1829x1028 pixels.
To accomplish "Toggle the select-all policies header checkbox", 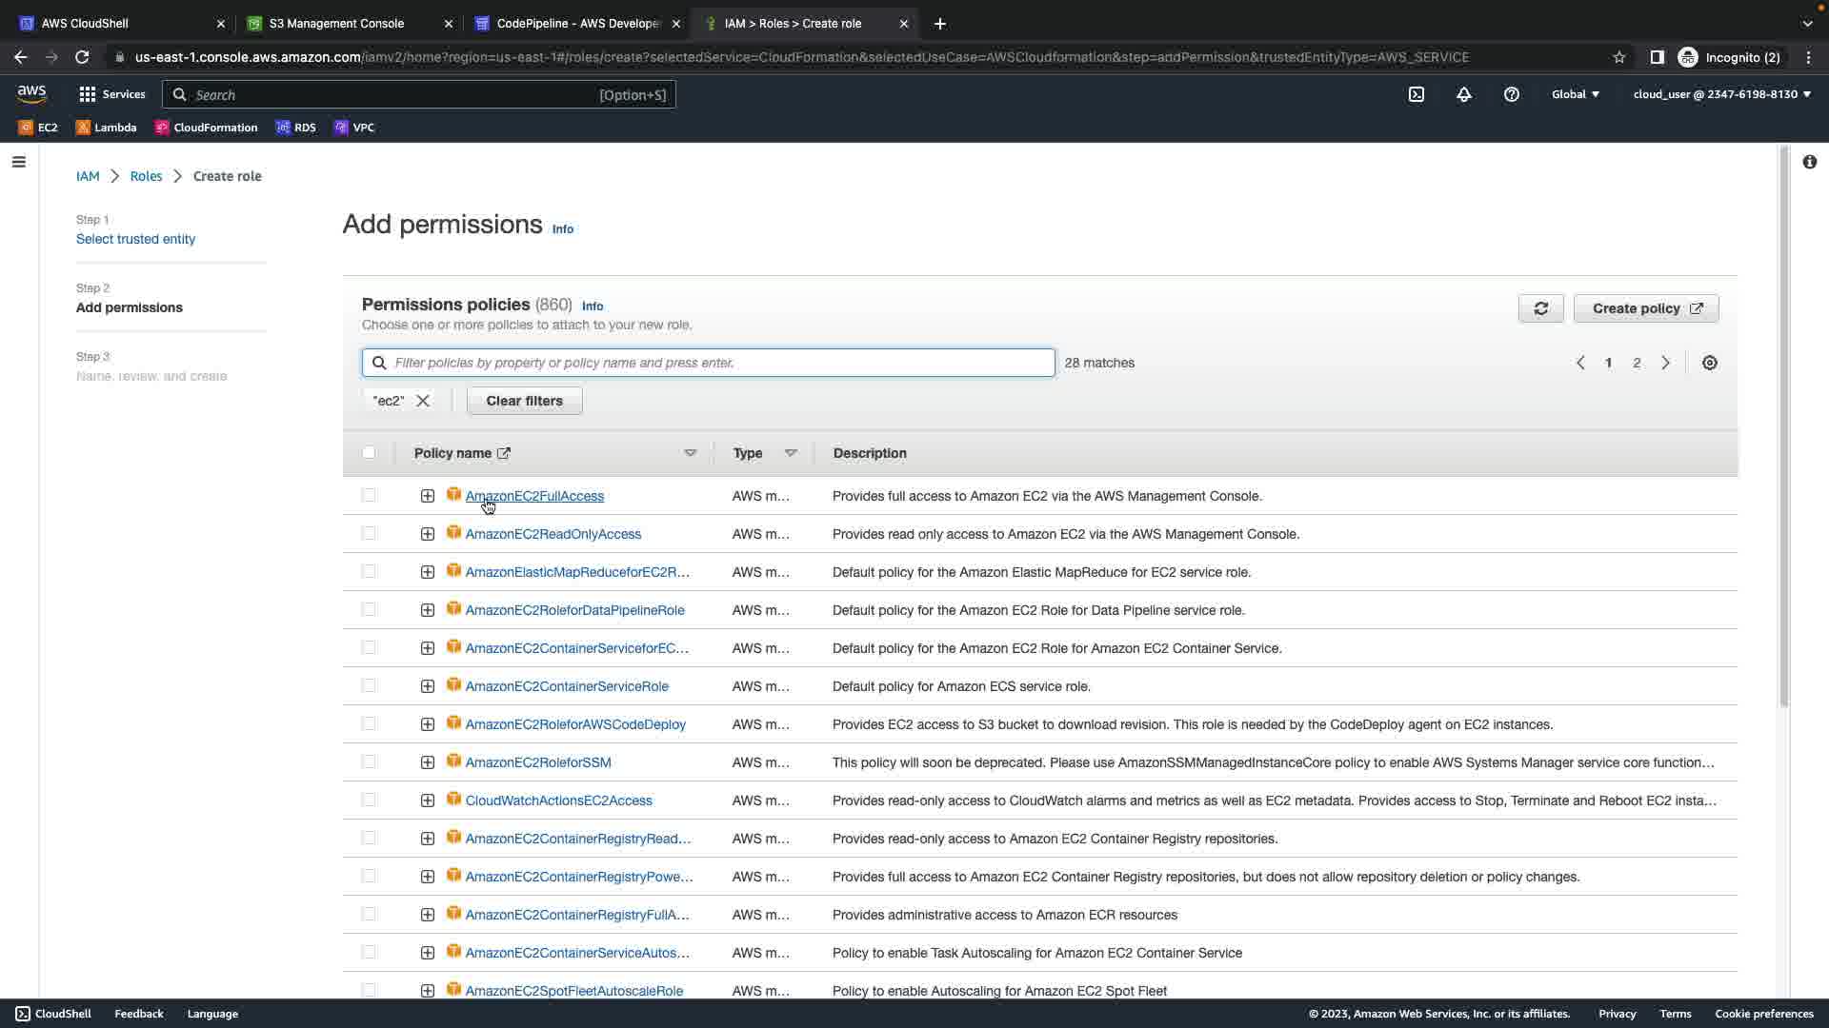I will click(x=369, y=453).
